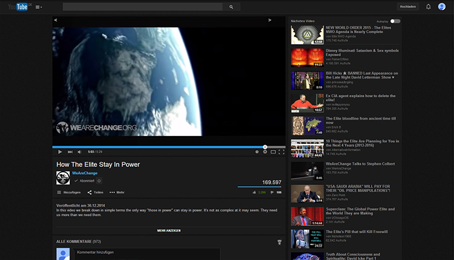Open The Elite bloodline video title
Screen dimensions: 454x260
361,120
